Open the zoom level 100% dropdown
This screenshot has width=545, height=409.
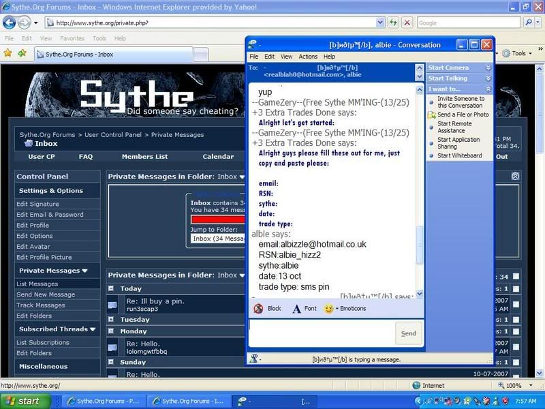531,385
